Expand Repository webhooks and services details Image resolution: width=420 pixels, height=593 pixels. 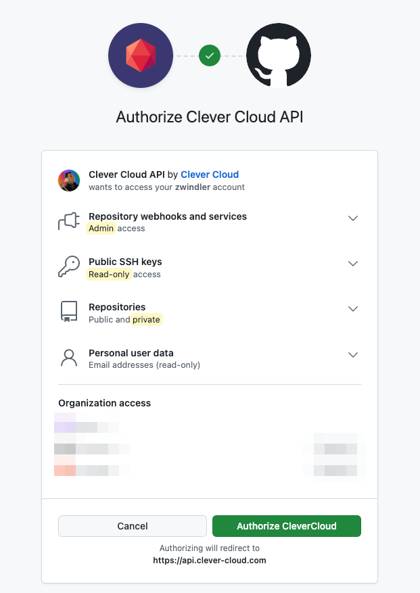click(353, 218)
